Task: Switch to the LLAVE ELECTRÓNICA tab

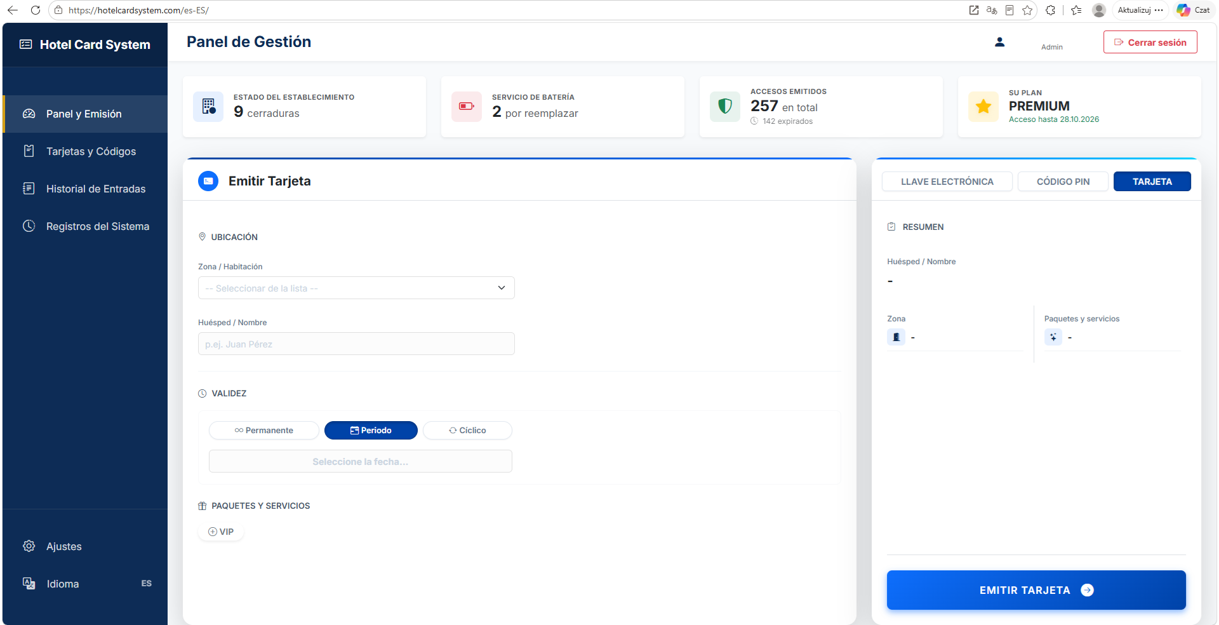Action: click(947, 182)
